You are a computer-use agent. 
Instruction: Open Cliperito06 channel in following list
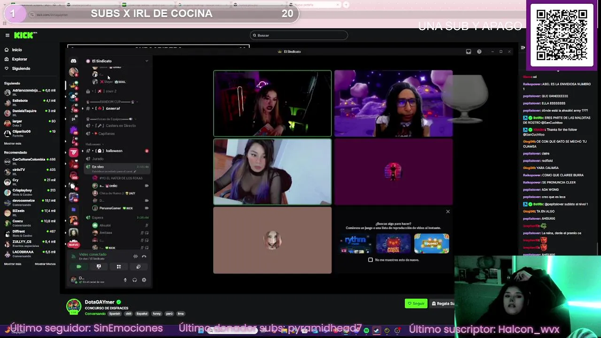[30, 133]
